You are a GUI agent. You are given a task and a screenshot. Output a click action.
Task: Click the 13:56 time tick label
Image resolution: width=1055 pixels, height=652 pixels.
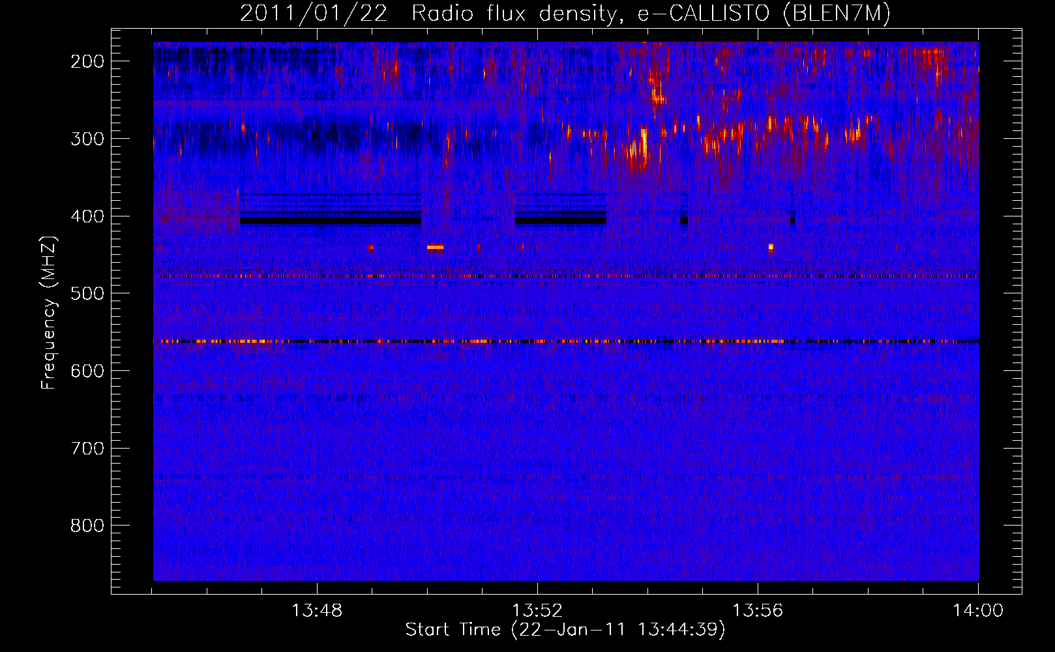coord(758,611)
